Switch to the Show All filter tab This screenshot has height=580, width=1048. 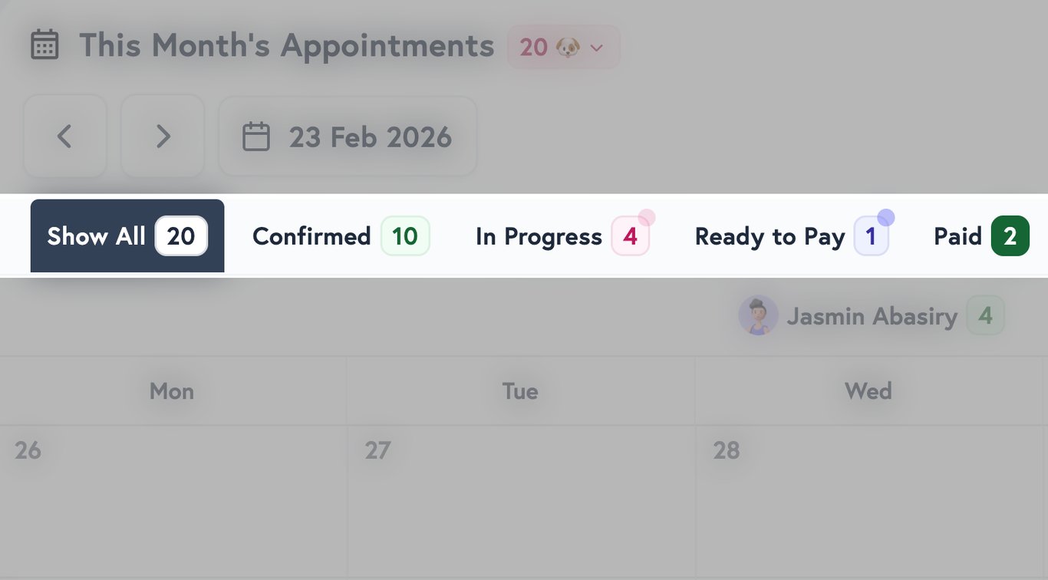click(127, 236)
